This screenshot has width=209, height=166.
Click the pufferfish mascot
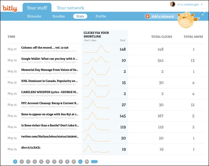point(187,20)
